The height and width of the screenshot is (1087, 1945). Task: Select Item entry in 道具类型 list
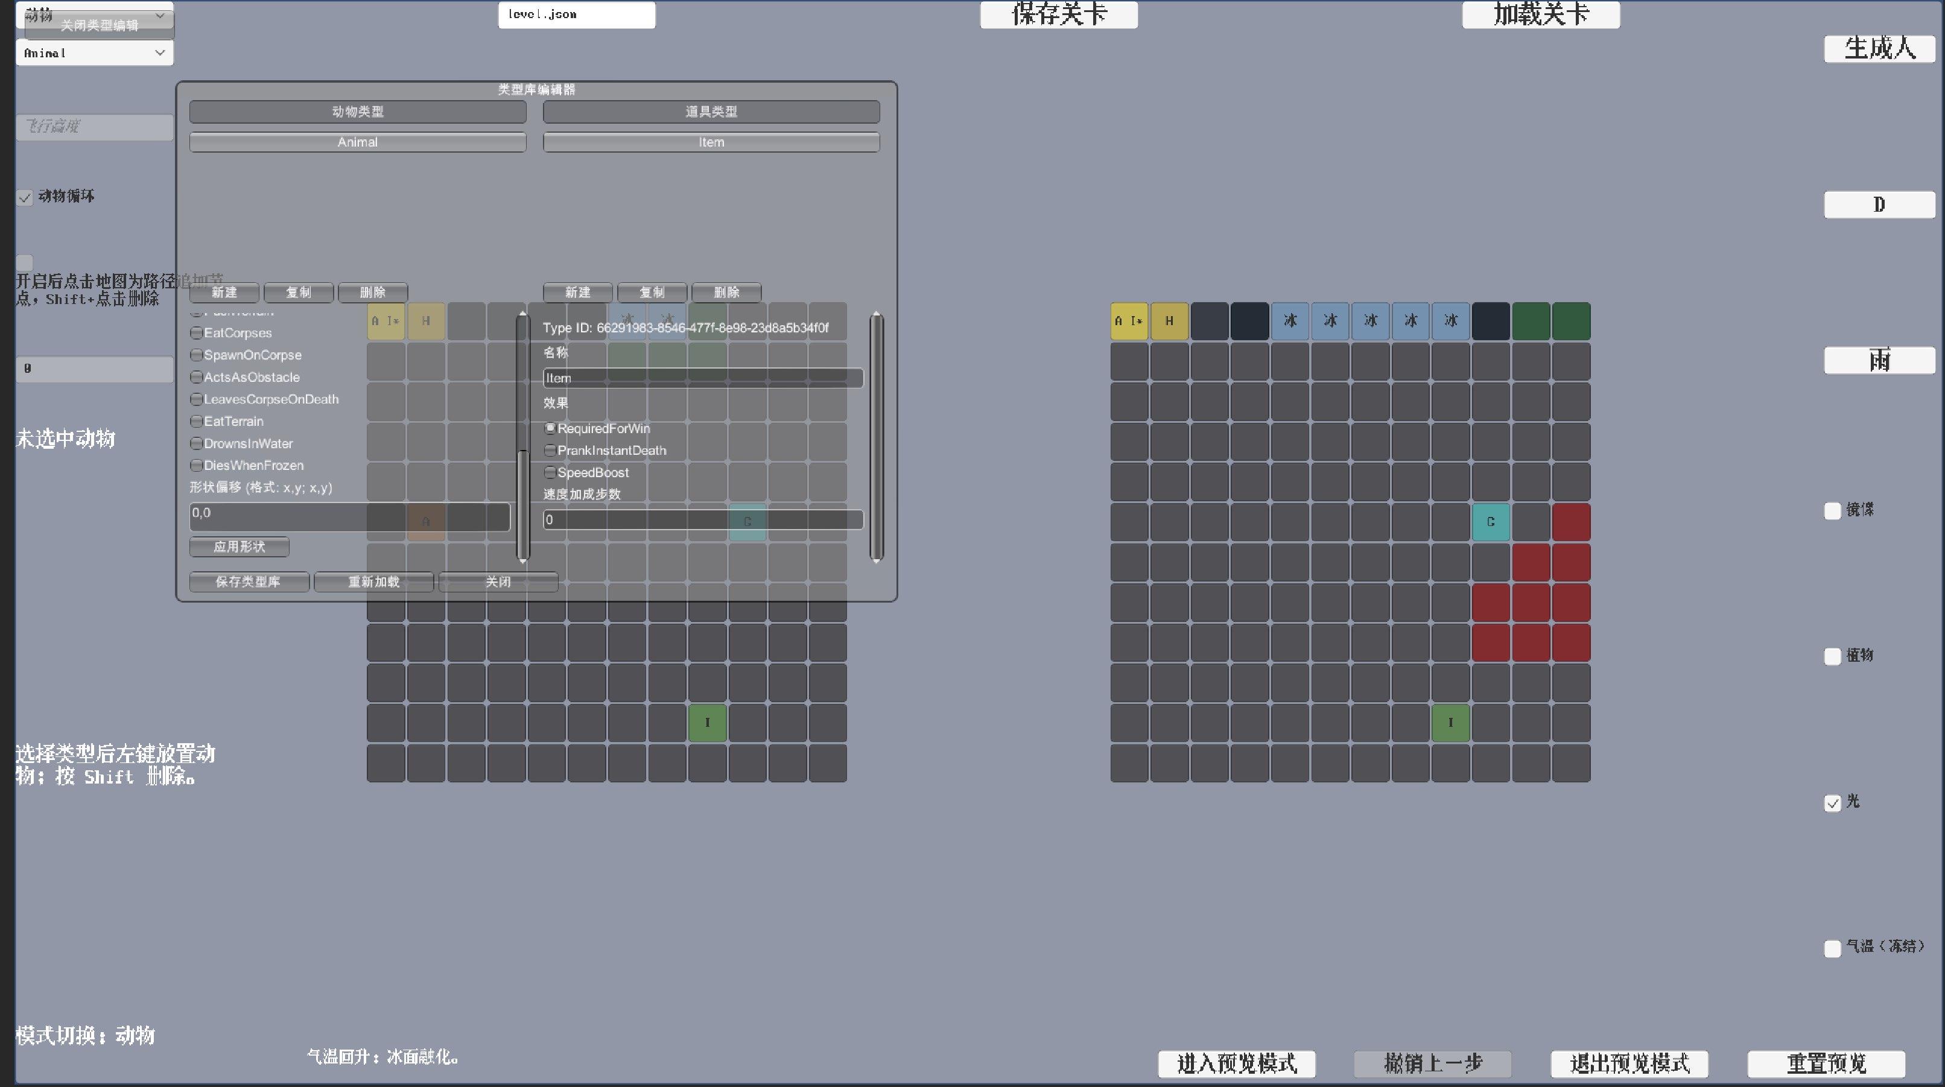pos(711,142)
